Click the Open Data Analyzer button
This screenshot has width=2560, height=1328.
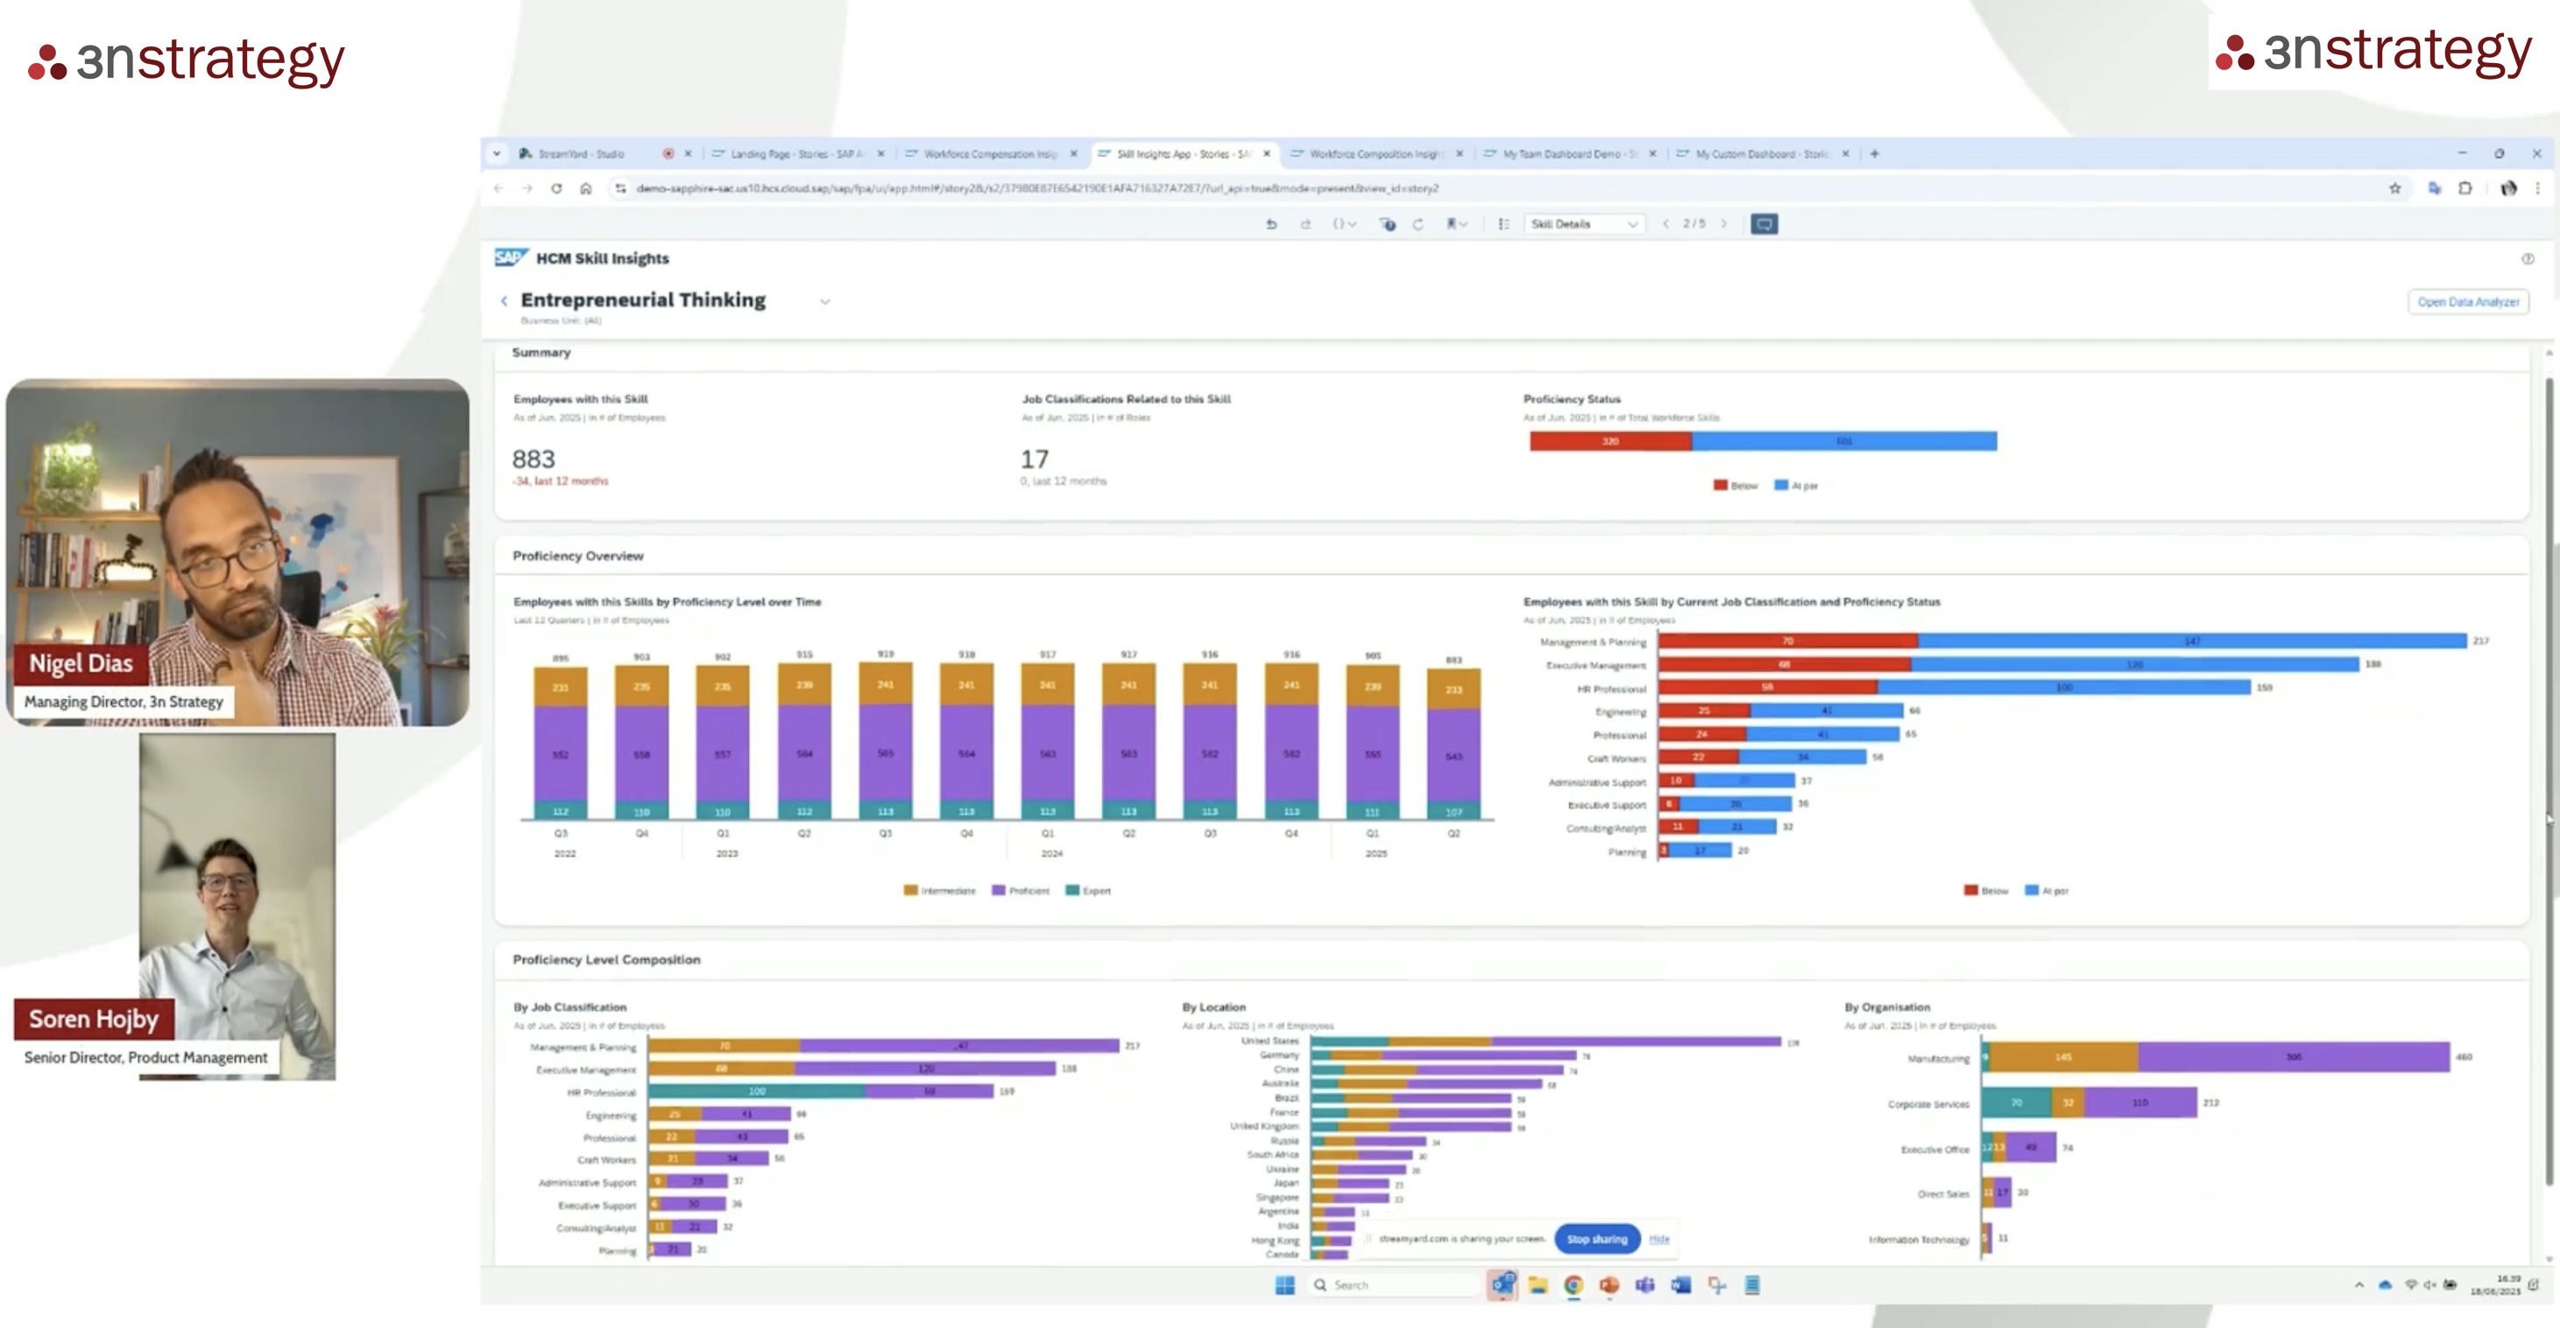click(x=2469, y=301)
